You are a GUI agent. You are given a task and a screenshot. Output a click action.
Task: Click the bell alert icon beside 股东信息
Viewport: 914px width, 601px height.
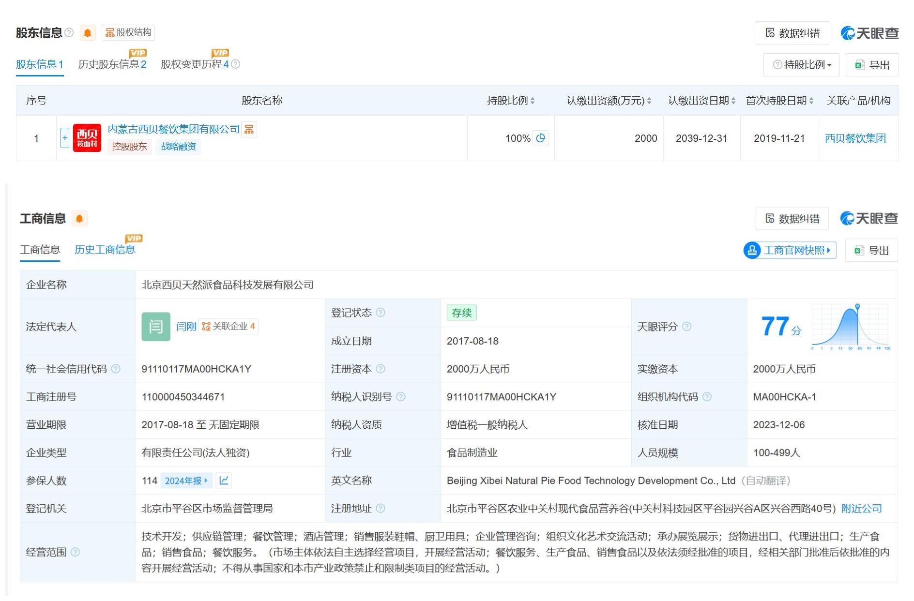point(88,33)
